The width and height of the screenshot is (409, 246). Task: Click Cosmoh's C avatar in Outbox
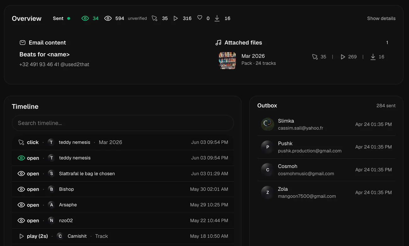[x=268, y=170]
